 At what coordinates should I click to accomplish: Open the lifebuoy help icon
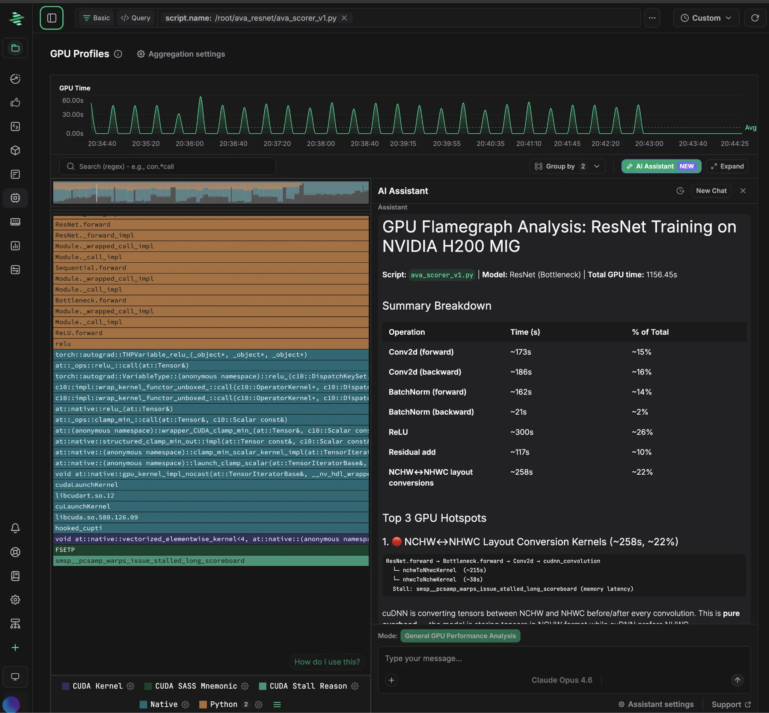click(x=15, y=552)
